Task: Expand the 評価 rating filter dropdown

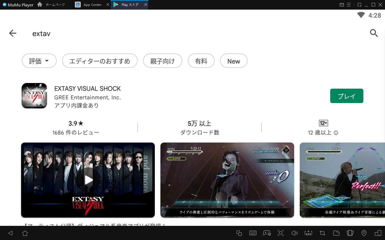Action: point(39,61)
